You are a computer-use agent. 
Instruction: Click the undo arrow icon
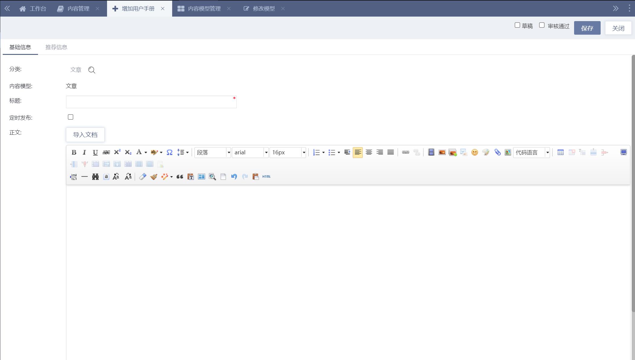click(x=234, y=177)
